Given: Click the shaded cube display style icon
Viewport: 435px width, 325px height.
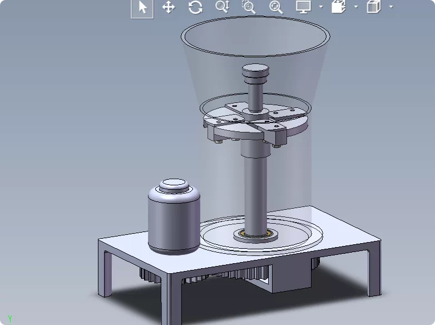Looking at the screenshot, I should coord(374,7).
